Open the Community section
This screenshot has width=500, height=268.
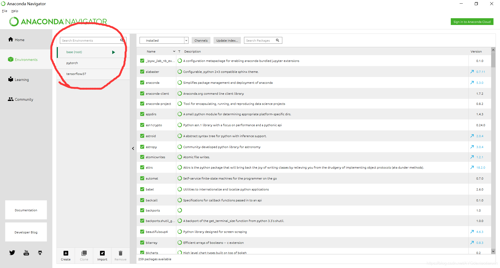click(21, 99)
